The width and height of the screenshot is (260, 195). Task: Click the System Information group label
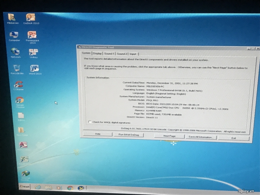pos(98,77)
